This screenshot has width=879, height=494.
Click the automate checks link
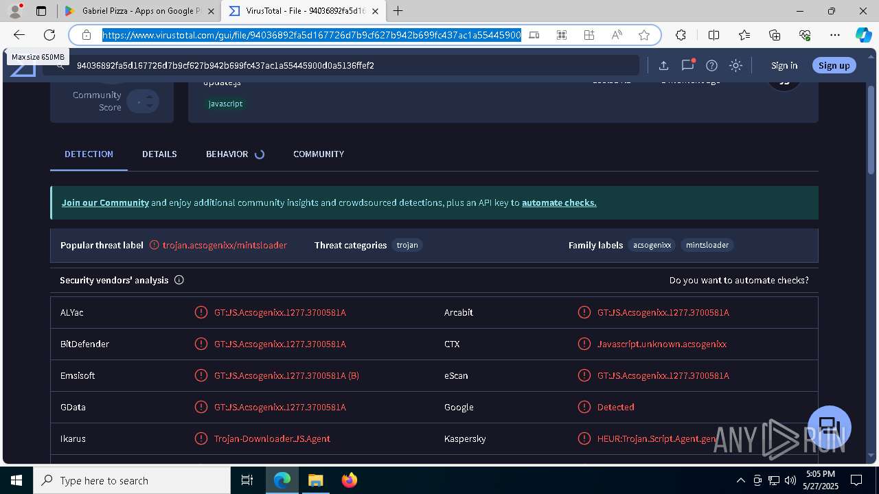(559, 202)
